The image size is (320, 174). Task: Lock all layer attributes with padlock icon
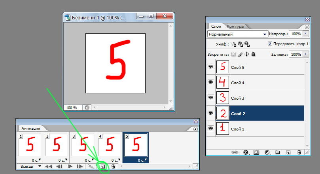click(x=253, y=54)
